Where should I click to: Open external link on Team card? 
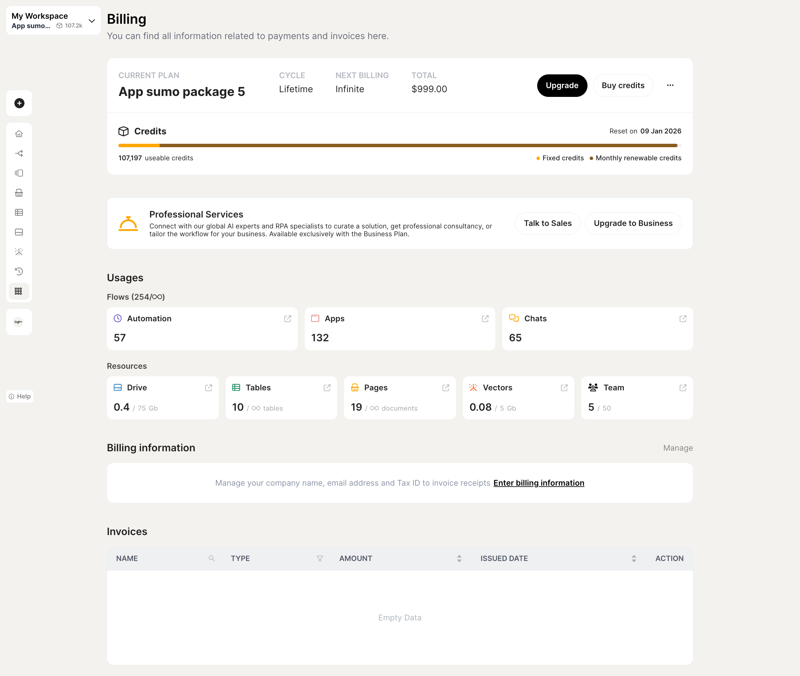tap(682, 388)
